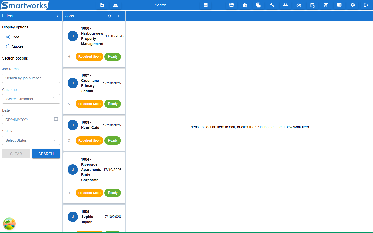
Task: Click Ready tag on job 1007
Action: (113, 104)
